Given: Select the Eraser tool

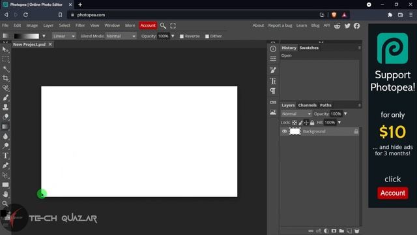Looking at the screenshot, I should click(5, 117).
